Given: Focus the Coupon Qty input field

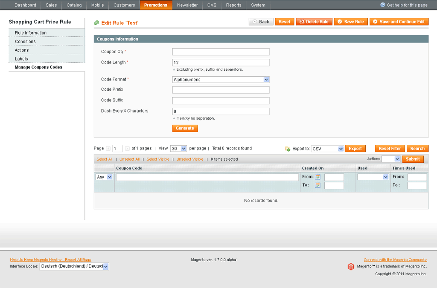Looking at the screenshot, I should [x=221, y=52].
